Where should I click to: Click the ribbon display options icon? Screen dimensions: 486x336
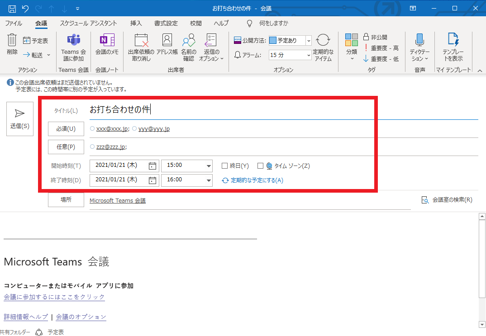click(x=413, y=8)
